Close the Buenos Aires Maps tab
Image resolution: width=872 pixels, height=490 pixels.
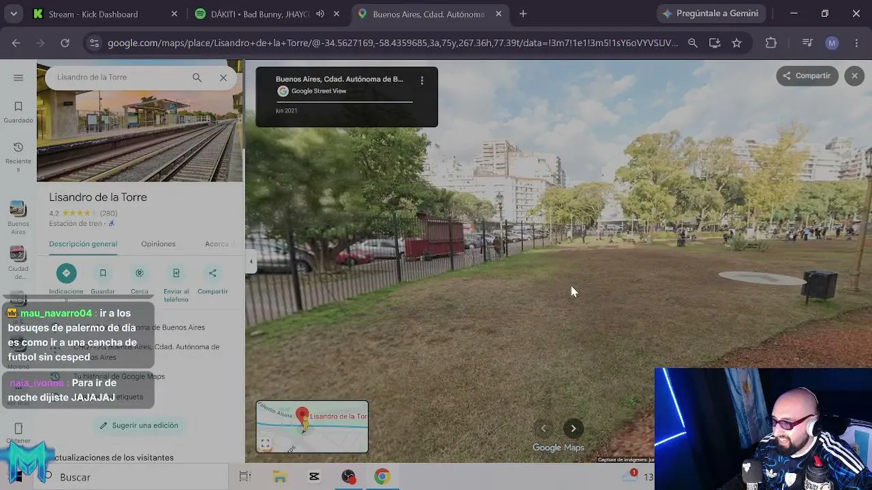click(x=499, y=14)
